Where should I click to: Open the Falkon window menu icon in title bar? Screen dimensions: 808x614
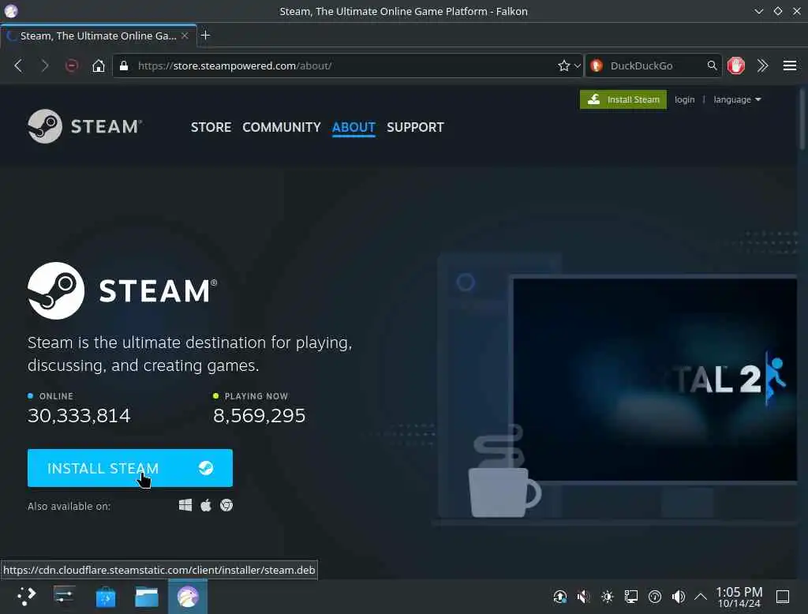point(11,11)
